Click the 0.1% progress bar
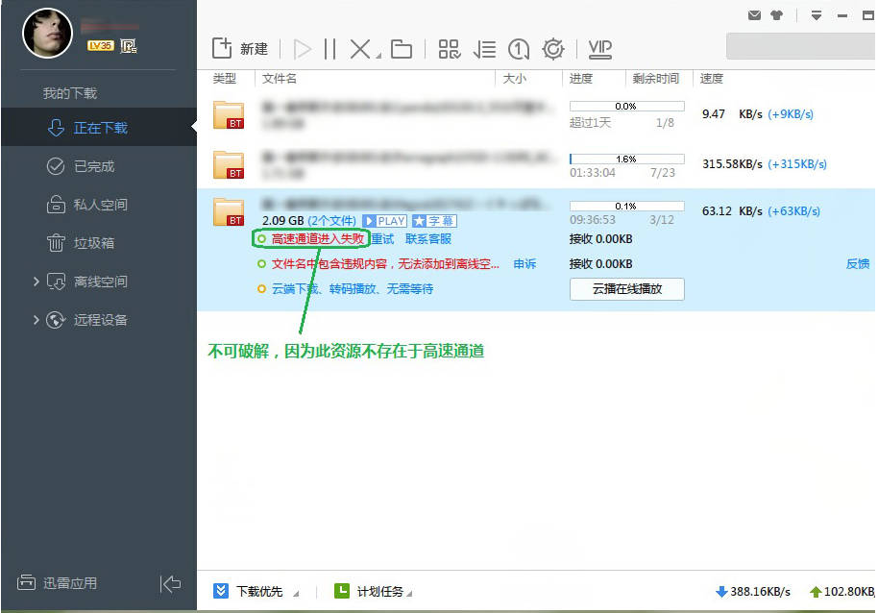 (626, 206)
